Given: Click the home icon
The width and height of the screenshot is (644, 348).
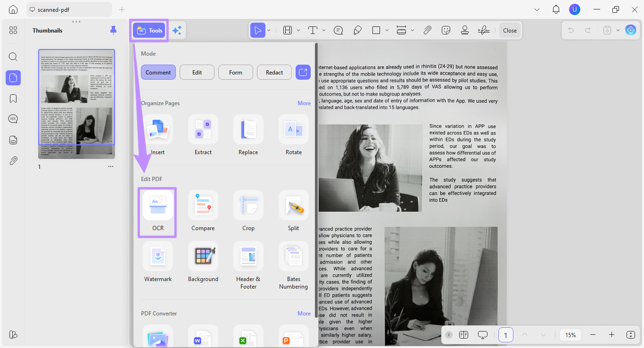Looking at the screenshot, I should pos(13,9).
